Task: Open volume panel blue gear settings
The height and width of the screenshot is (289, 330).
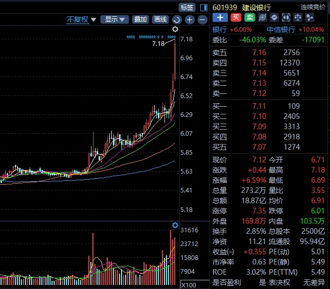Action: pyautogui.click(x=175, y=225)
